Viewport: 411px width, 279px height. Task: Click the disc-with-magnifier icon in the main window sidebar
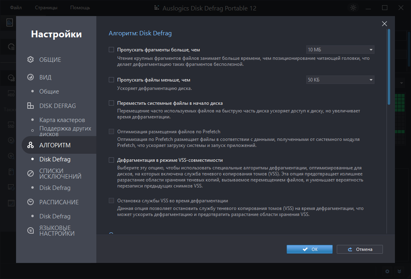coord(11,156)
